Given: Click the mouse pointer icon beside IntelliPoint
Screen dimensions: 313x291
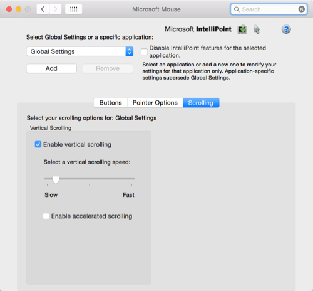Looking at the screenshot, I should point(257,29).
